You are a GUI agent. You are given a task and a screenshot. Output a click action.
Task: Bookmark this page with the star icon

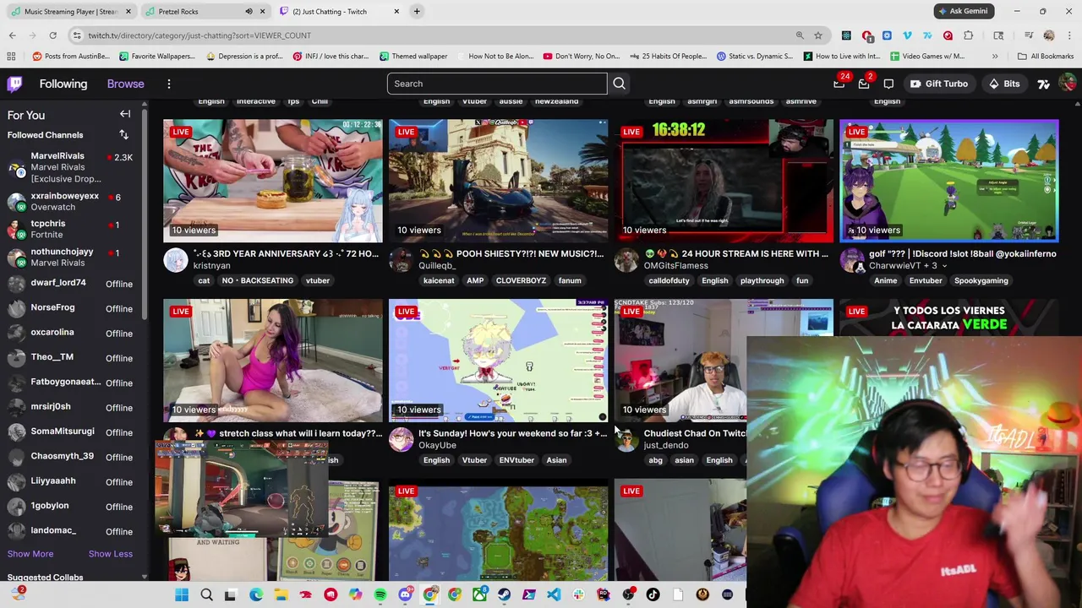coord(818,35)
